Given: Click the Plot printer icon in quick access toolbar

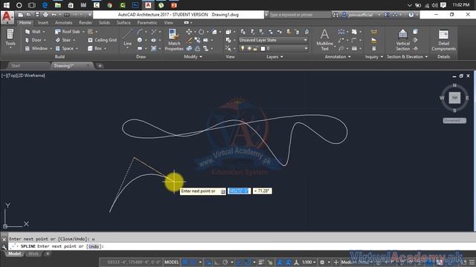Looking at the screenshot, I should (x=45, y=15).
